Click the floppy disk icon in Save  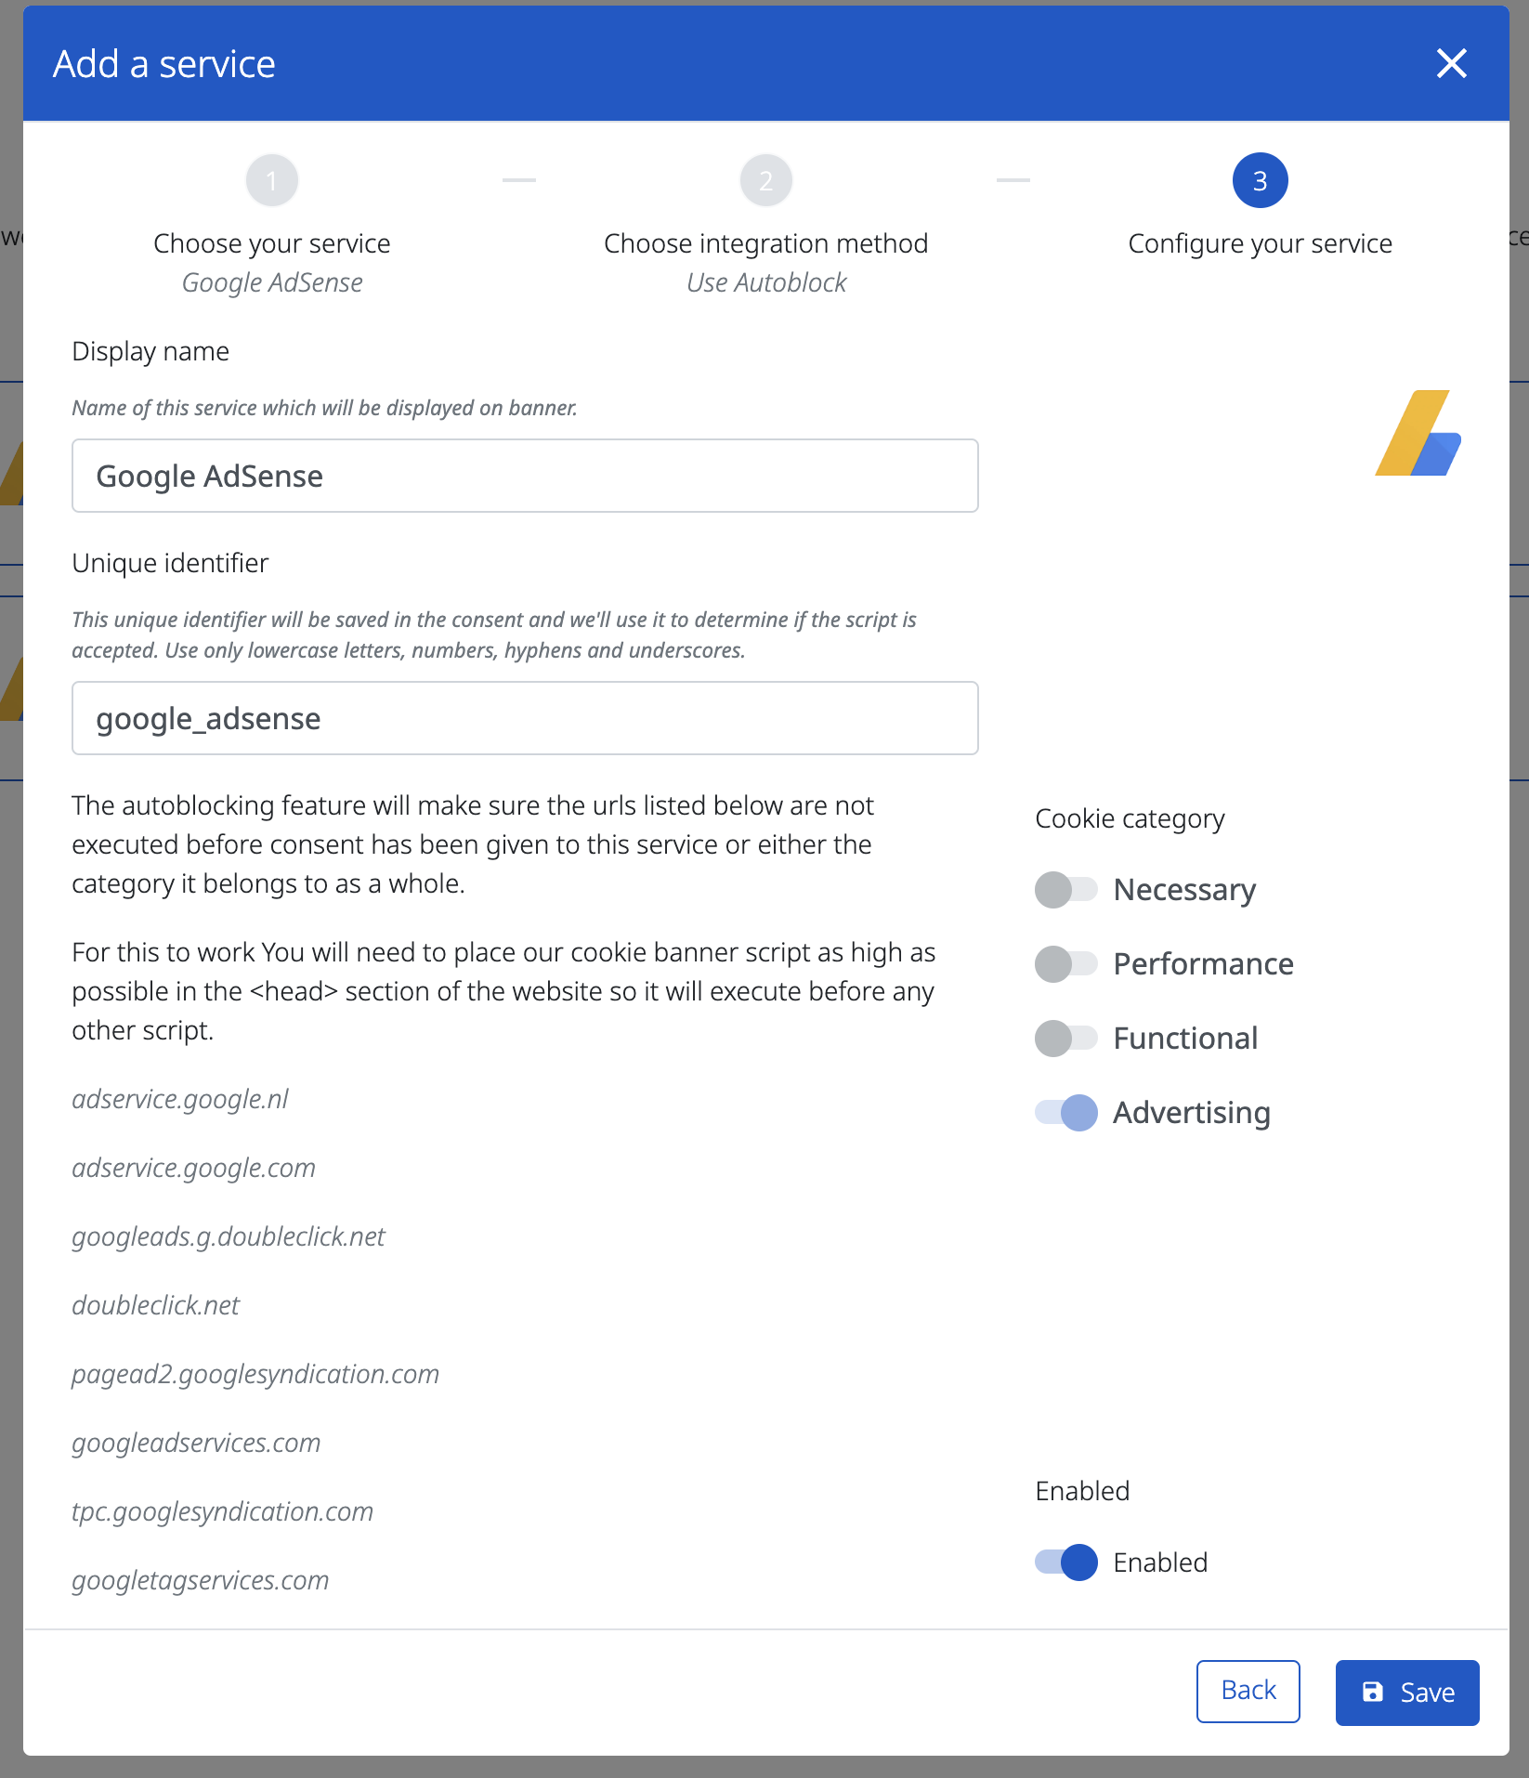(x=1373, y=1692)
